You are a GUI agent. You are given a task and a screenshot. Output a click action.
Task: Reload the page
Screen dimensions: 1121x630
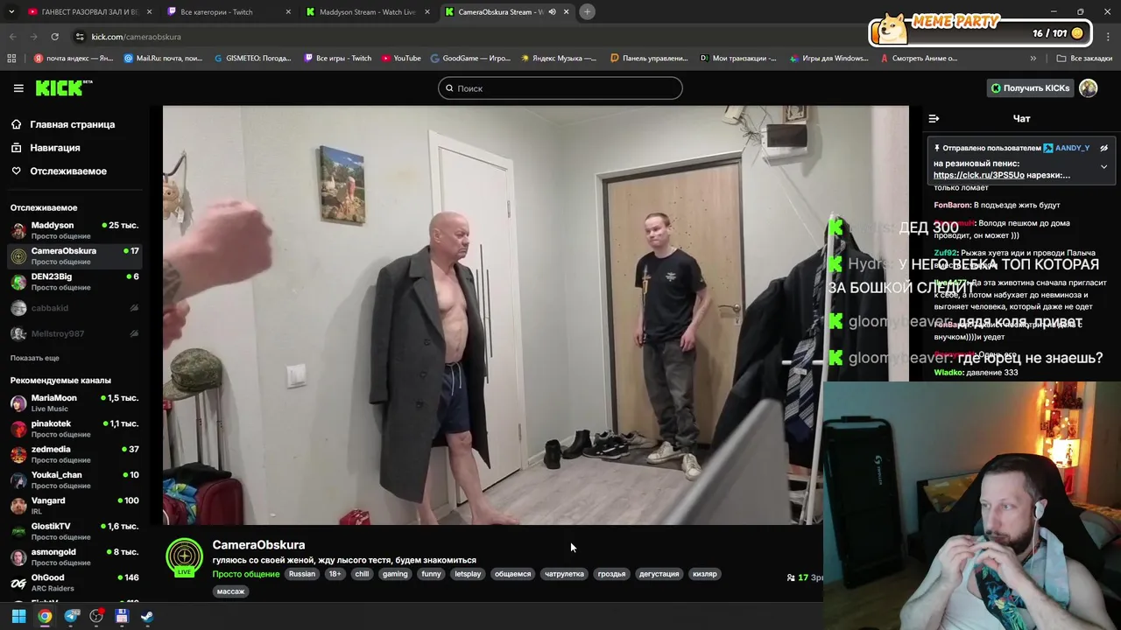(x=54, y=37)
